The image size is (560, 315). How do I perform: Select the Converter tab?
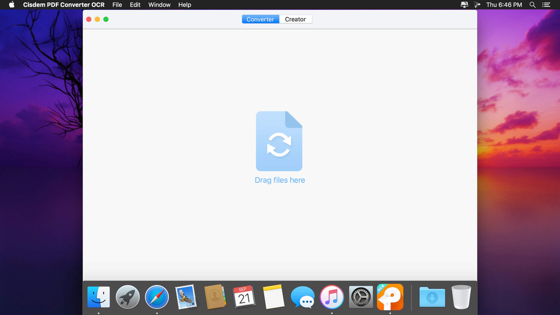tap(260, 19)
